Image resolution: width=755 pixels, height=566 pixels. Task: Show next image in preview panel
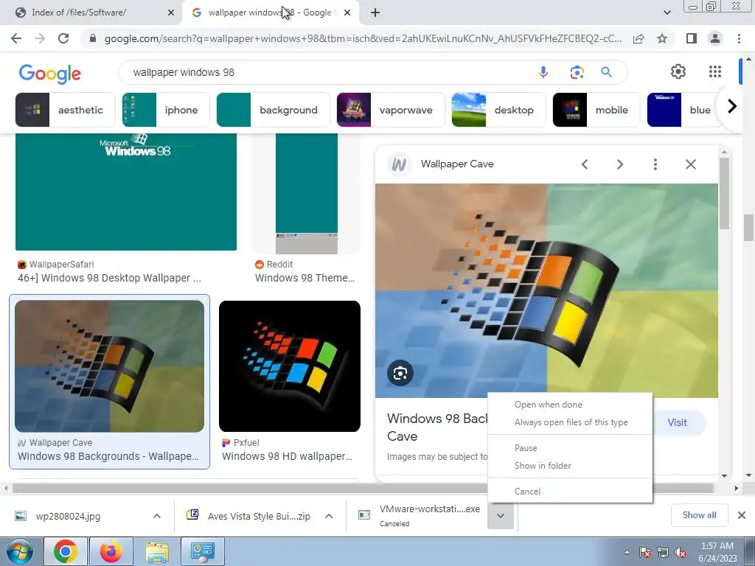[x=619, y=164]
